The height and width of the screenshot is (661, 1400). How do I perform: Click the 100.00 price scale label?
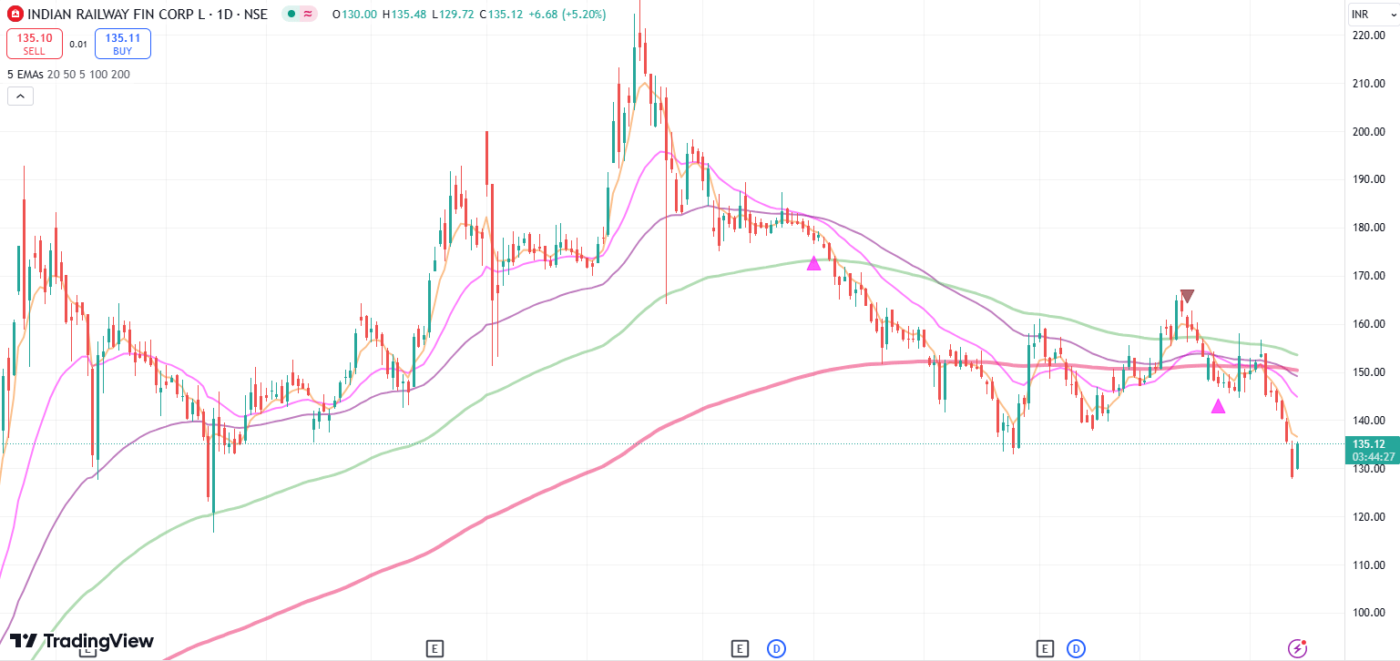[1370, 613]
